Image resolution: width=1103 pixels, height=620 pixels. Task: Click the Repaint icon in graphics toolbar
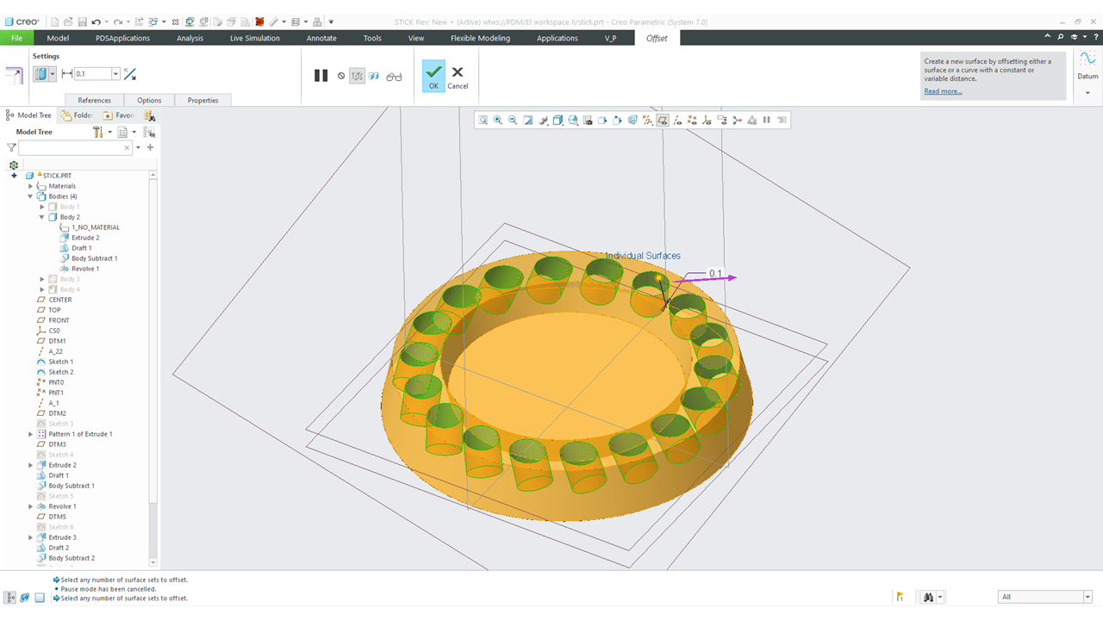[527, 121]
